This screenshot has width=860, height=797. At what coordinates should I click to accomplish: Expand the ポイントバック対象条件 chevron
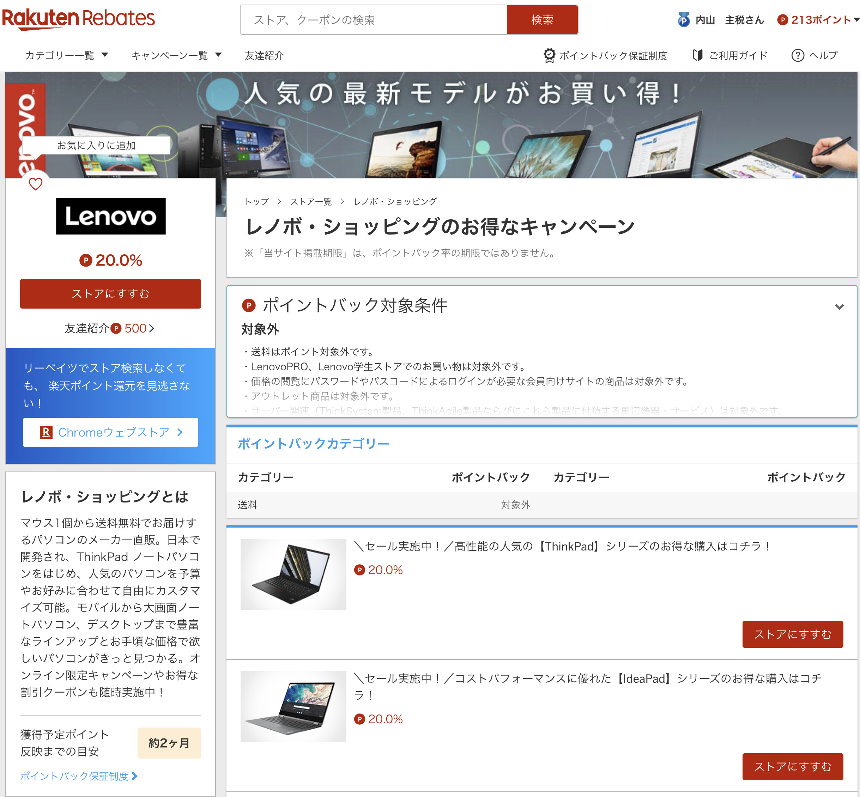click(839, 307)
